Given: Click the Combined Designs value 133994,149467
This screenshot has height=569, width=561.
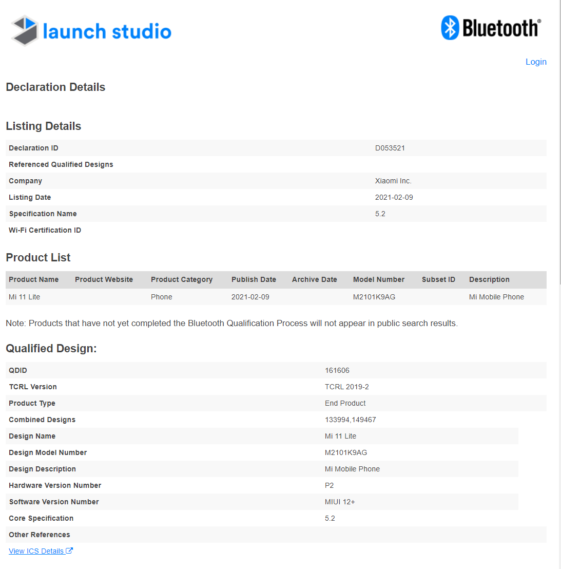Looking at the screenshot, I should 351,420.
